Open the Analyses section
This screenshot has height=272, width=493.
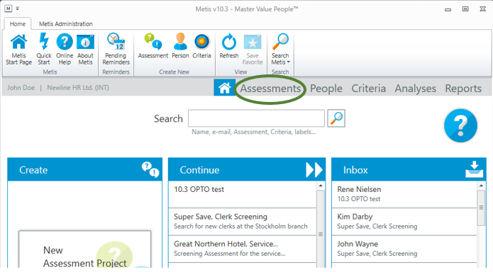[x=416, y=89]
